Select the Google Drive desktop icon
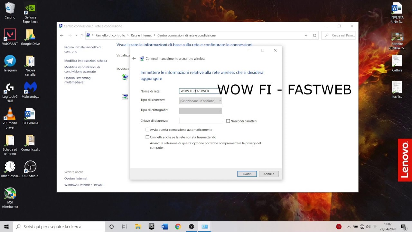Viewport: 412px width, 232px height. [30, 37]
